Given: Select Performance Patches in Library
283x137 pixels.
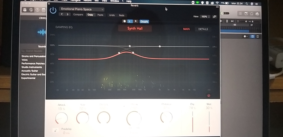Looking at the screenshot, I should click(33, 64).
